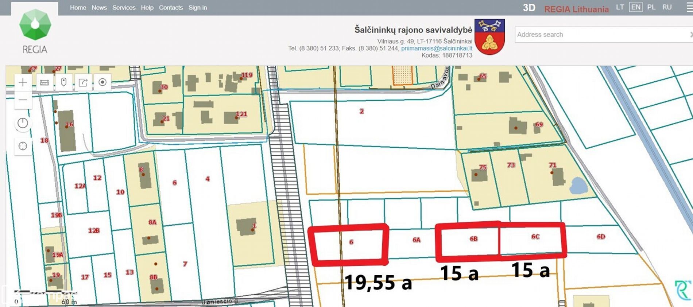Click house label 8B on map
The image size is (693, 307).
pos(154,277)
